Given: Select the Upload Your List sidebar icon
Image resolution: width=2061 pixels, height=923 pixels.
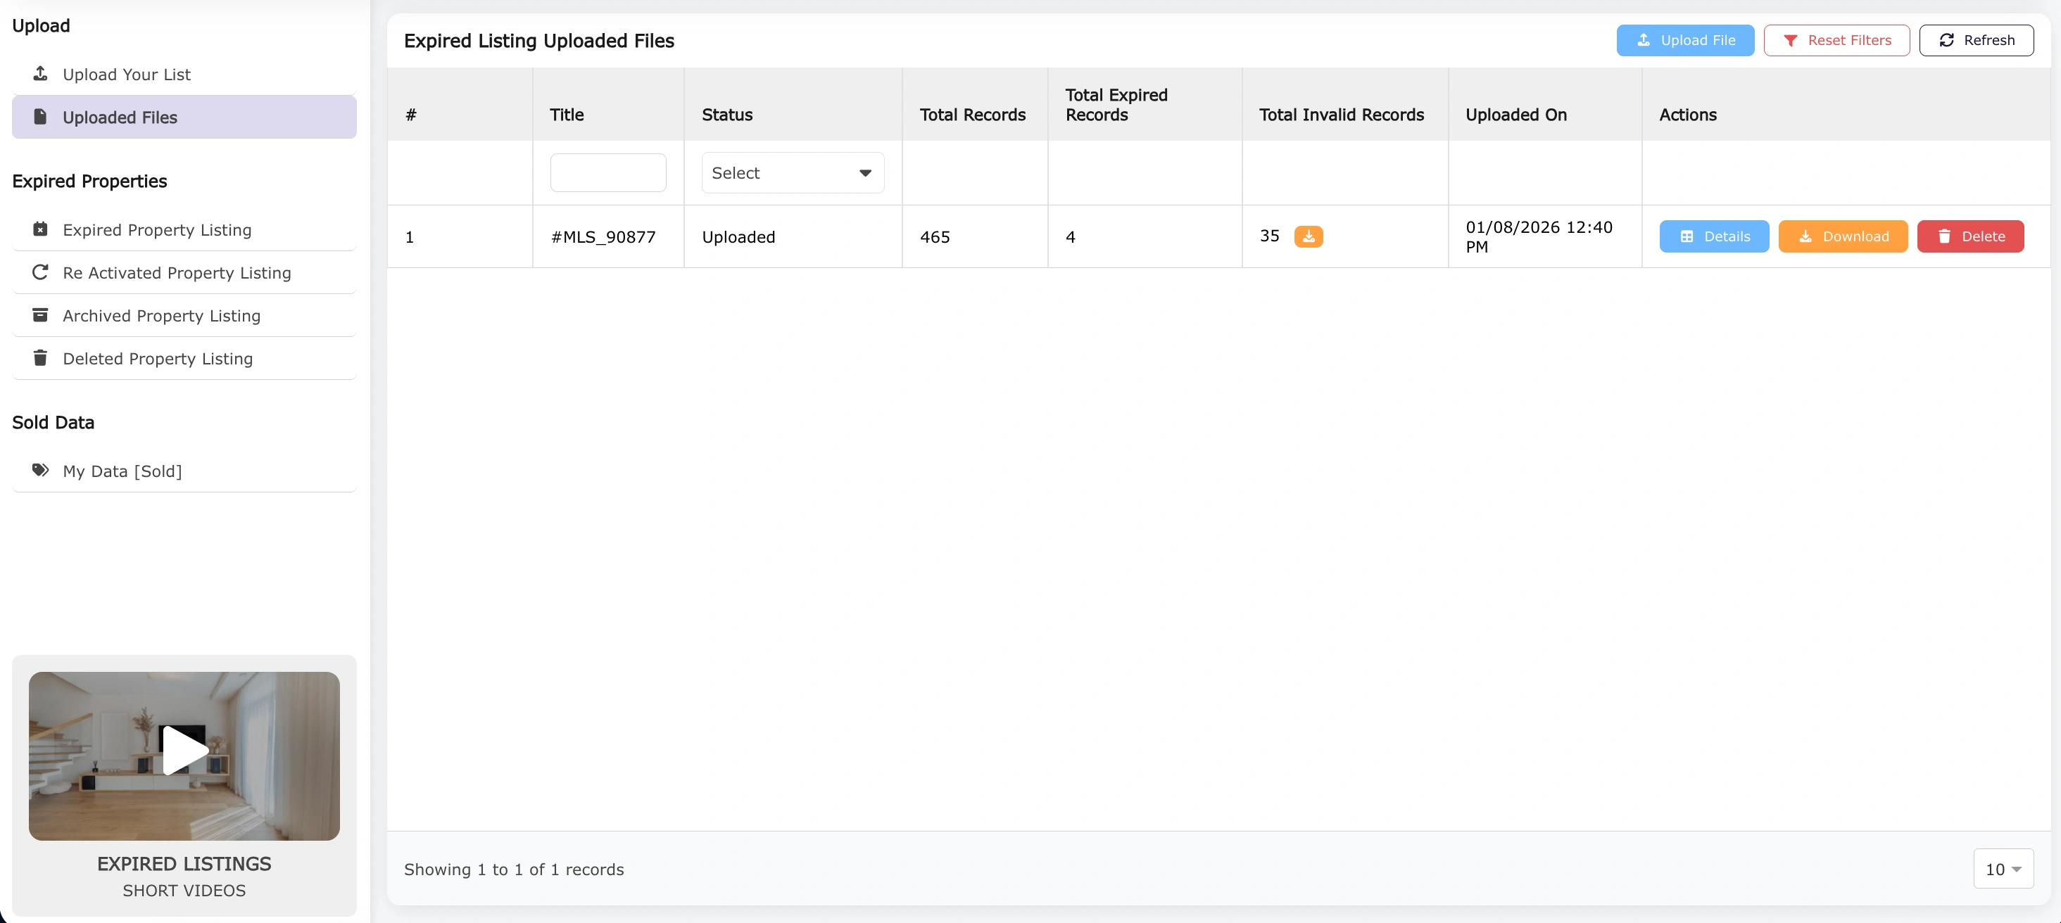Looking at the screenshot, I should coord(41,74).
